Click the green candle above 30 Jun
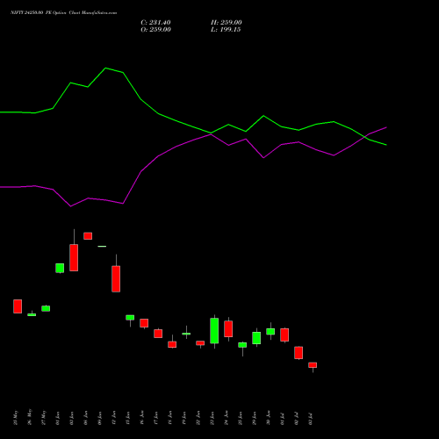439x439 pixels. 270,331
